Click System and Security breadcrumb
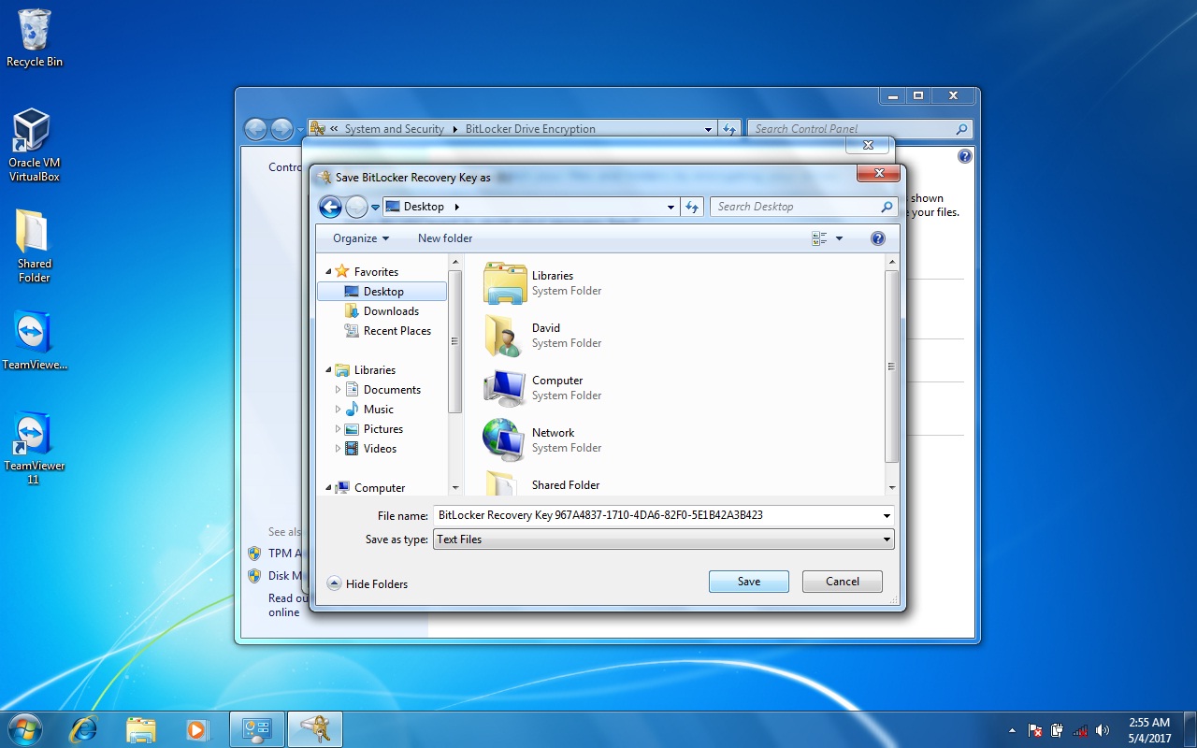This screenshot has width=1197, height=748. coord(395,129)
